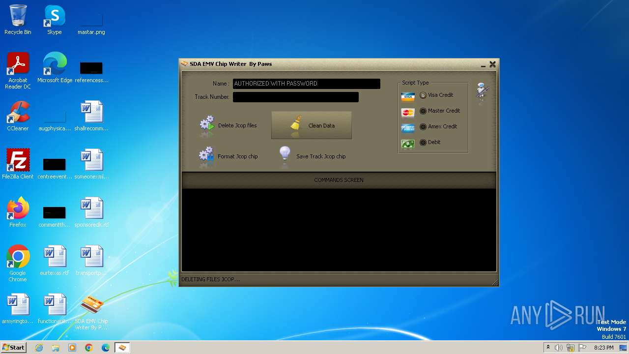Image resolution: width=629 pixels, height=354 pixels.
Task: Select the Debit script type
Action: [423, 143]
